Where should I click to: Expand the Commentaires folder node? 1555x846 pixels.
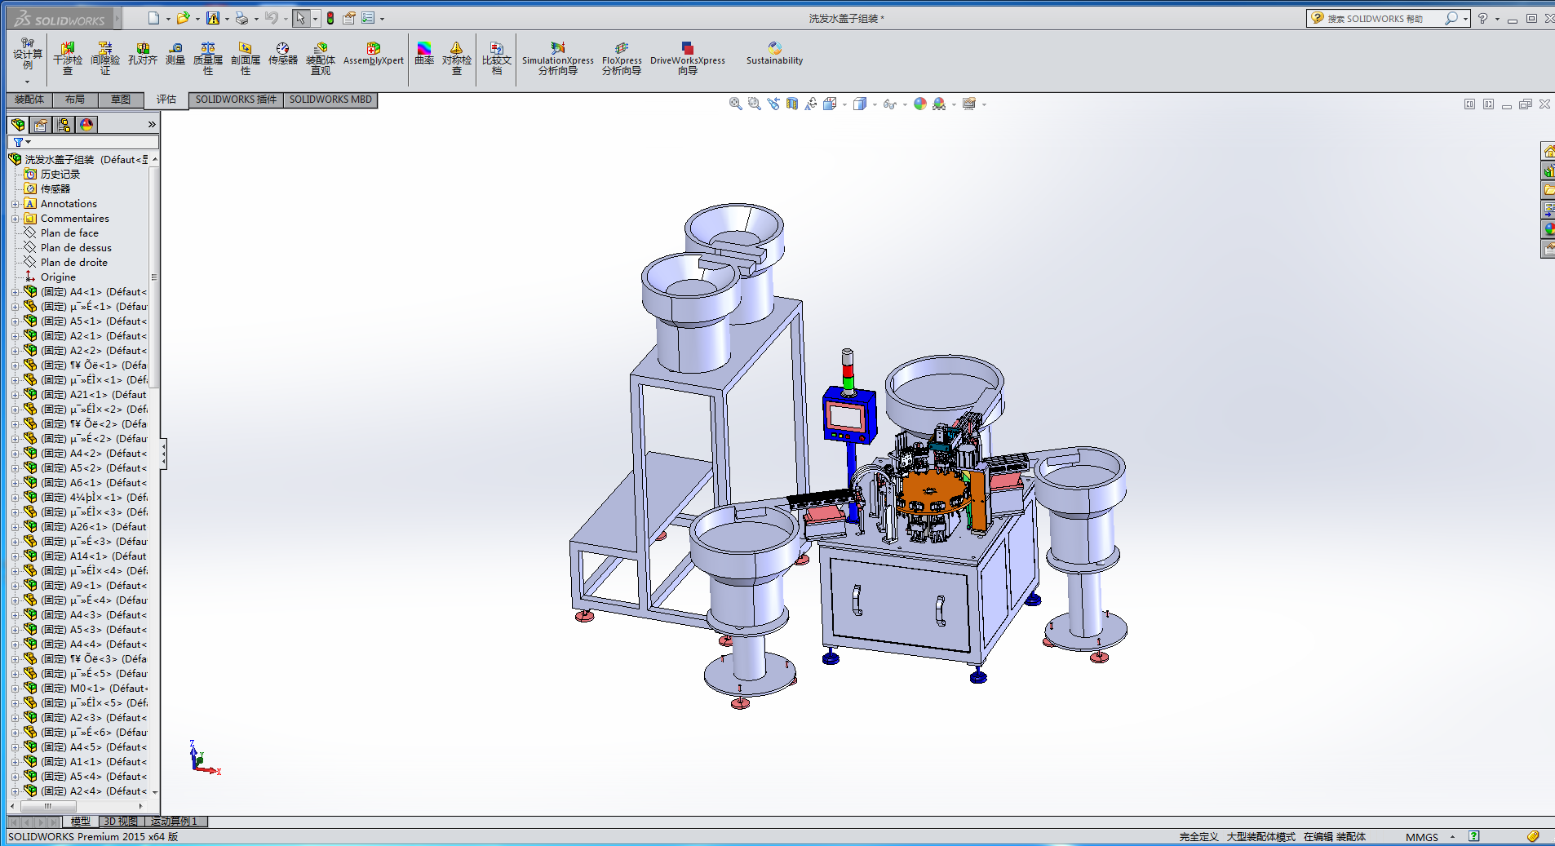[x=15, y=219]
